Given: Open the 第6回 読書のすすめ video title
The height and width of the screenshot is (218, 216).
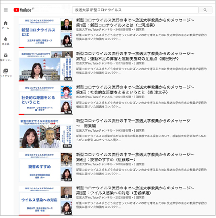Looking at the screenshot, I should [135, 157].
